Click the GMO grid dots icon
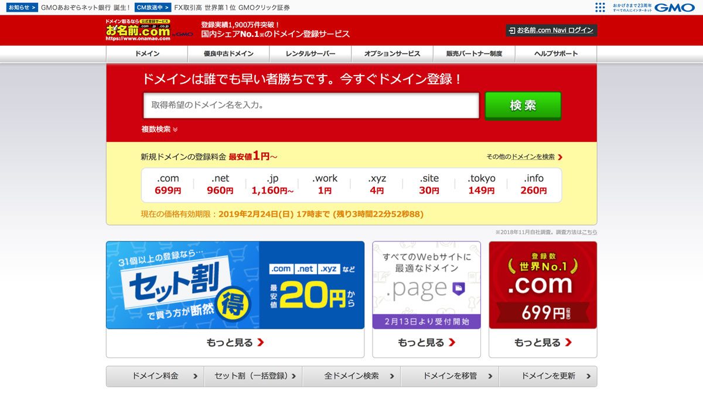703x399 pixels. coord(600,8)
